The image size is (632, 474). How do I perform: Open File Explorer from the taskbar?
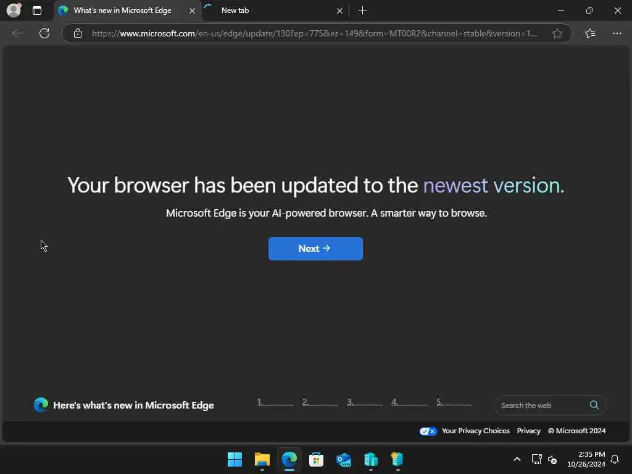pos(262,459)
